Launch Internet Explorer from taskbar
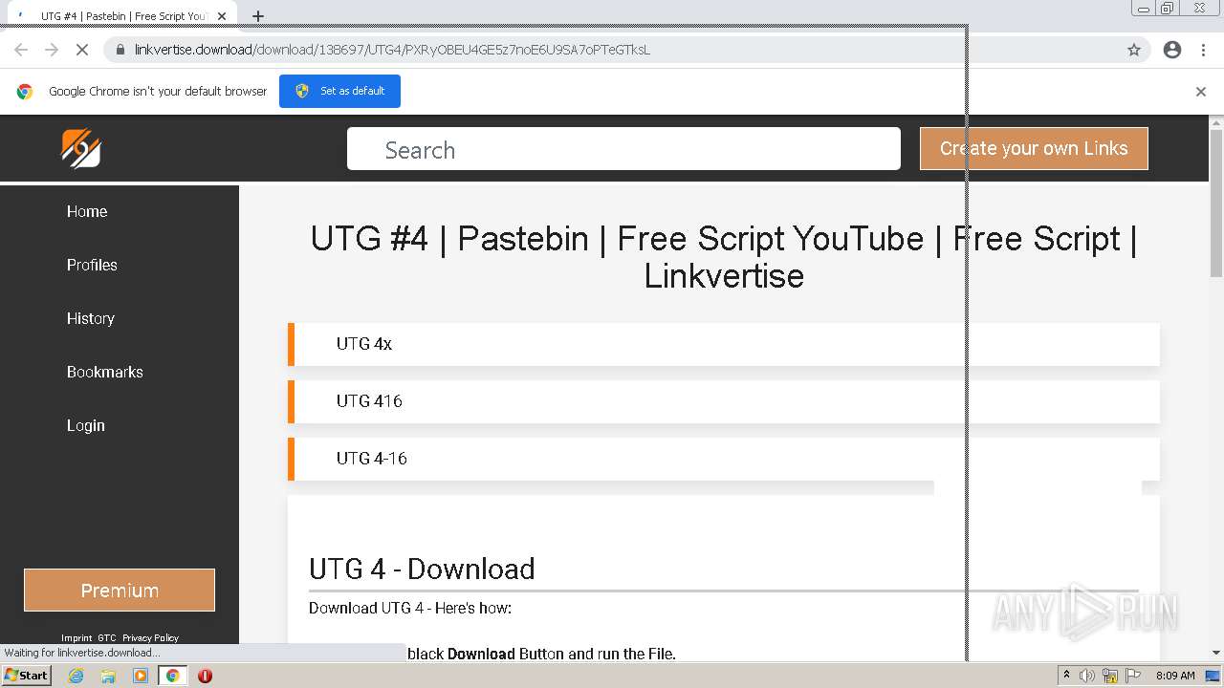 pyautogui.click(x=76, y=676)
